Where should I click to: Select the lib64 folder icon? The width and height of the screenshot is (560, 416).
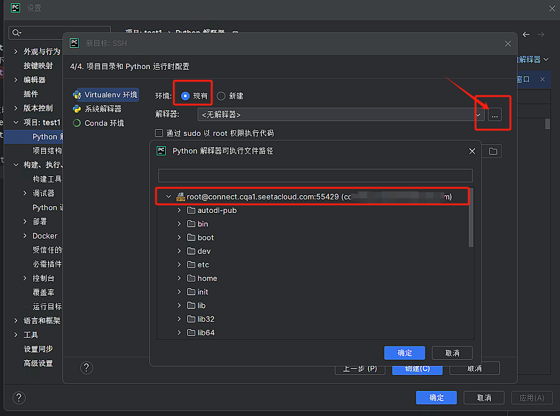(192, 332)
